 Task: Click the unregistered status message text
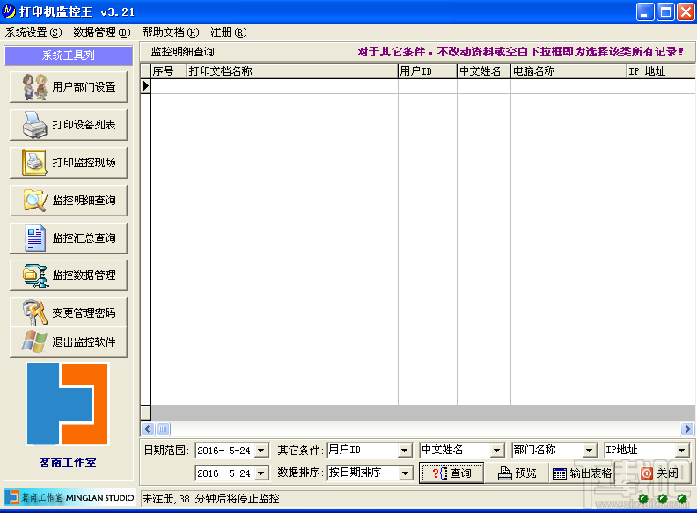(212, 499)
